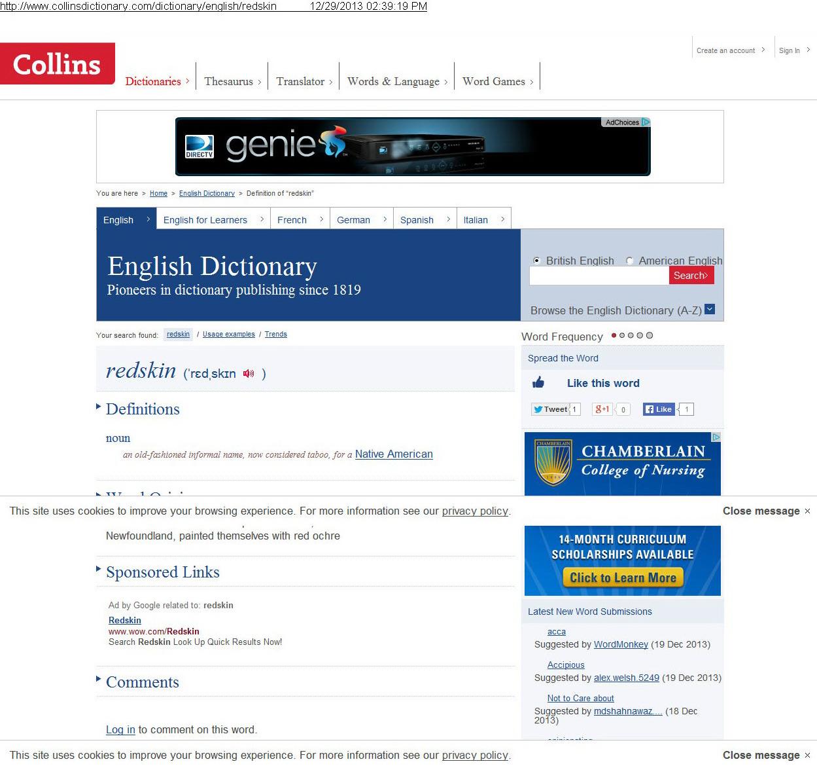Select British English radio button
817x768 pixels.
click(537, 261)
